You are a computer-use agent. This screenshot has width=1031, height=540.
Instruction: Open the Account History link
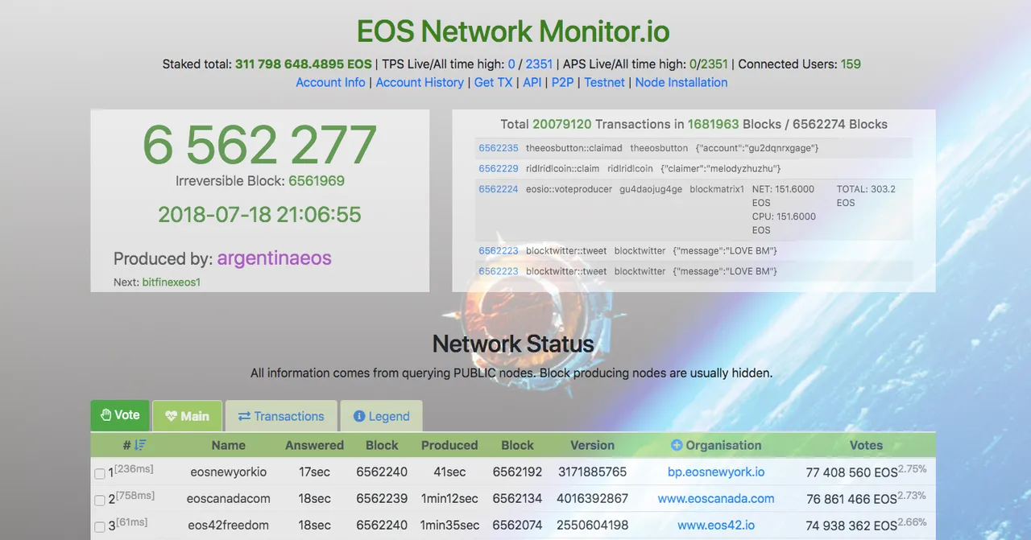[x=420, y=82]
